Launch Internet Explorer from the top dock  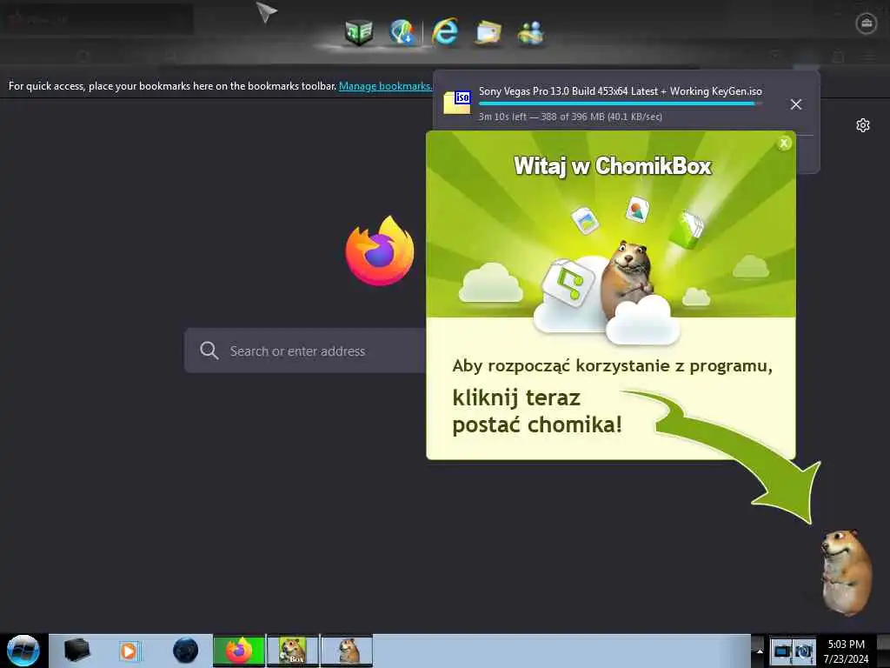click(x=445, y=31)
